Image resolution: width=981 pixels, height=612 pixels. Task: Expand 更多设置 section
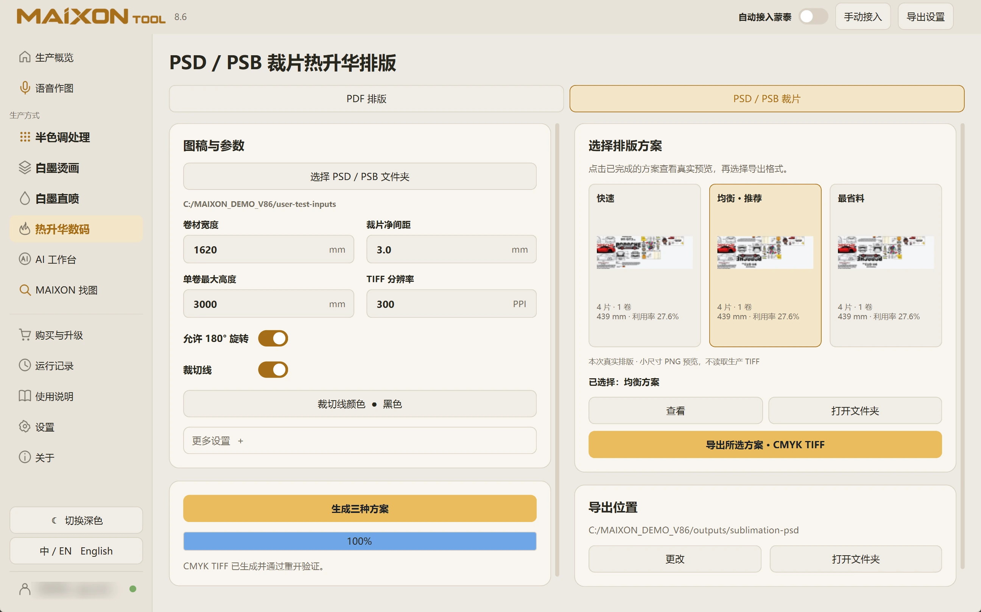click(x=360, y=440)
